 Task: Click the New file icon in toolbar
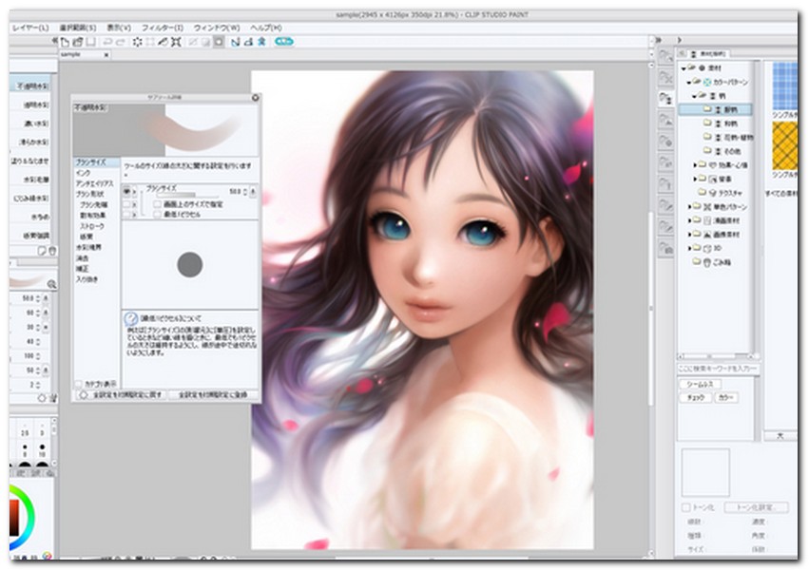tap(63, 42)
